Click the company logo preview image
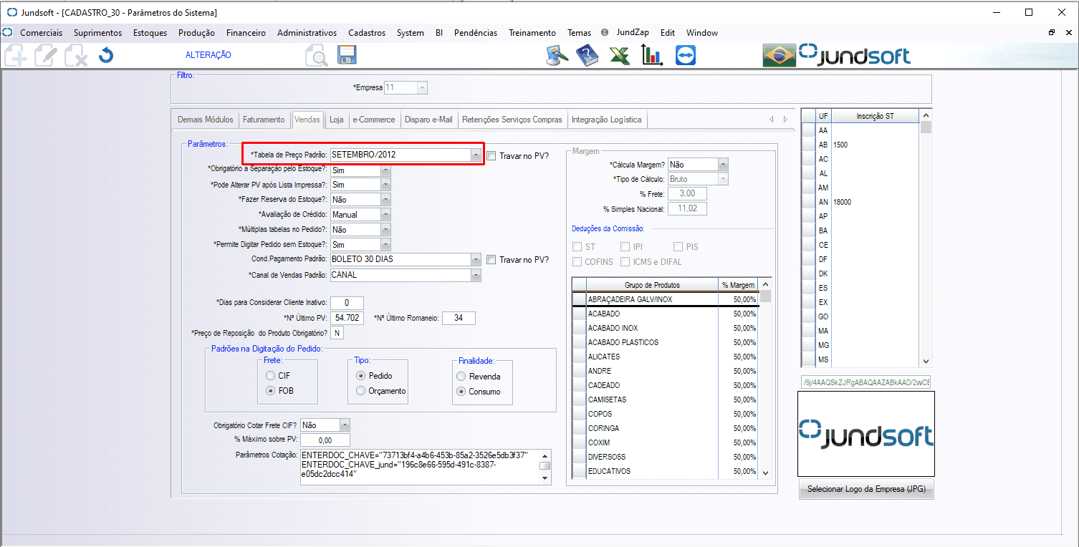1079x547 pixels. tap(866, 434)
